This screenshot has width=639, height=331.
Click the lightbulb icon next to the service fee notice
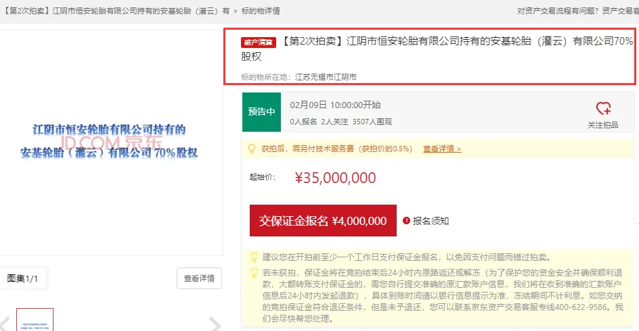pos(252,149)
